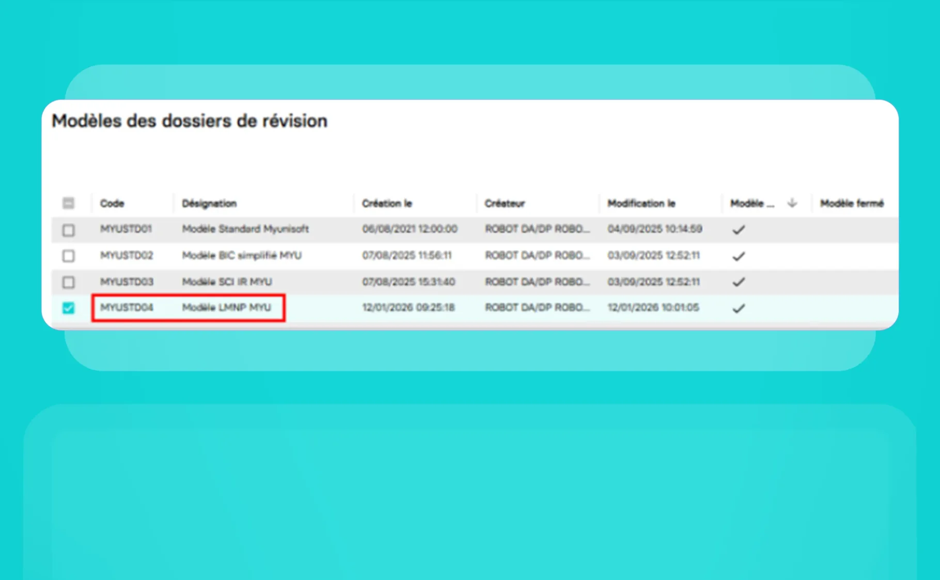
Task: Click modification date 04/09/2025 10:14:59
Action: [x=655, y=229]
